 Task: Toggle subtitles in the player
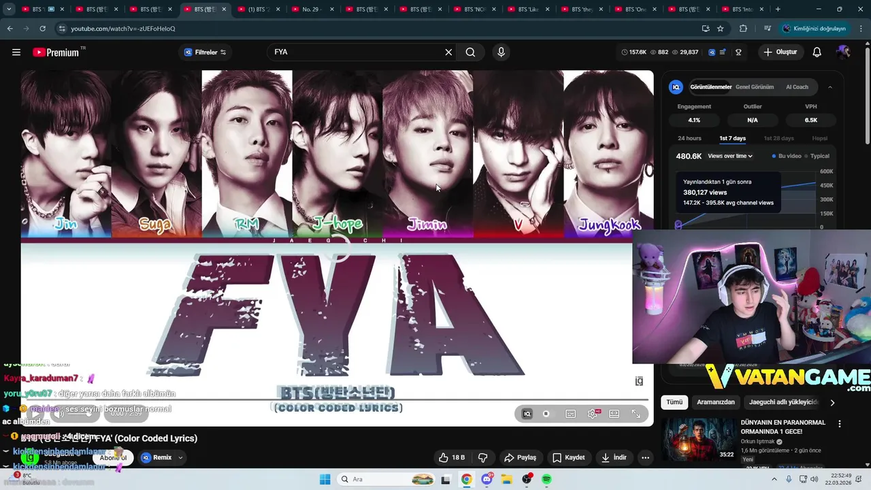pos(571,414)
